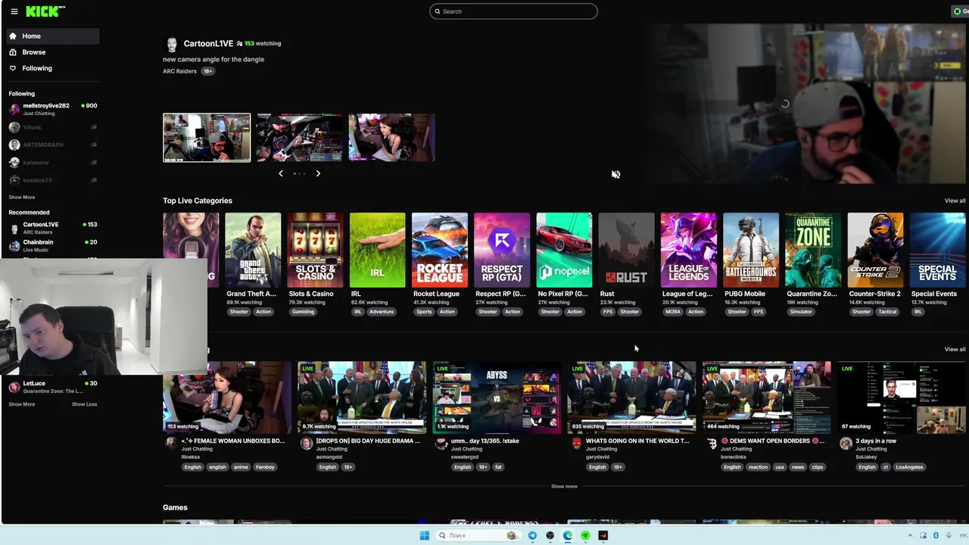This screenshot has width=969, height=545.
Task: Open Slots & Casino category
Action: point(315,250)
